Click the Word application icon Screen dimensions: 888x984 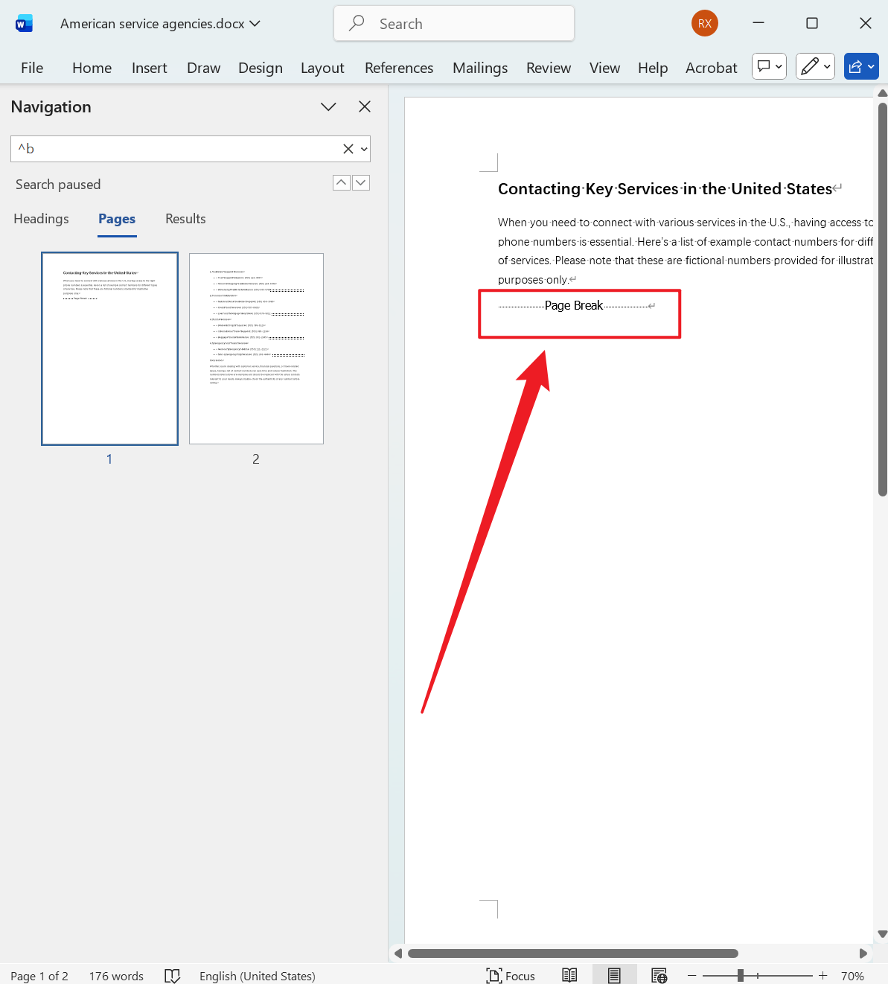click(x=24, y=22)
